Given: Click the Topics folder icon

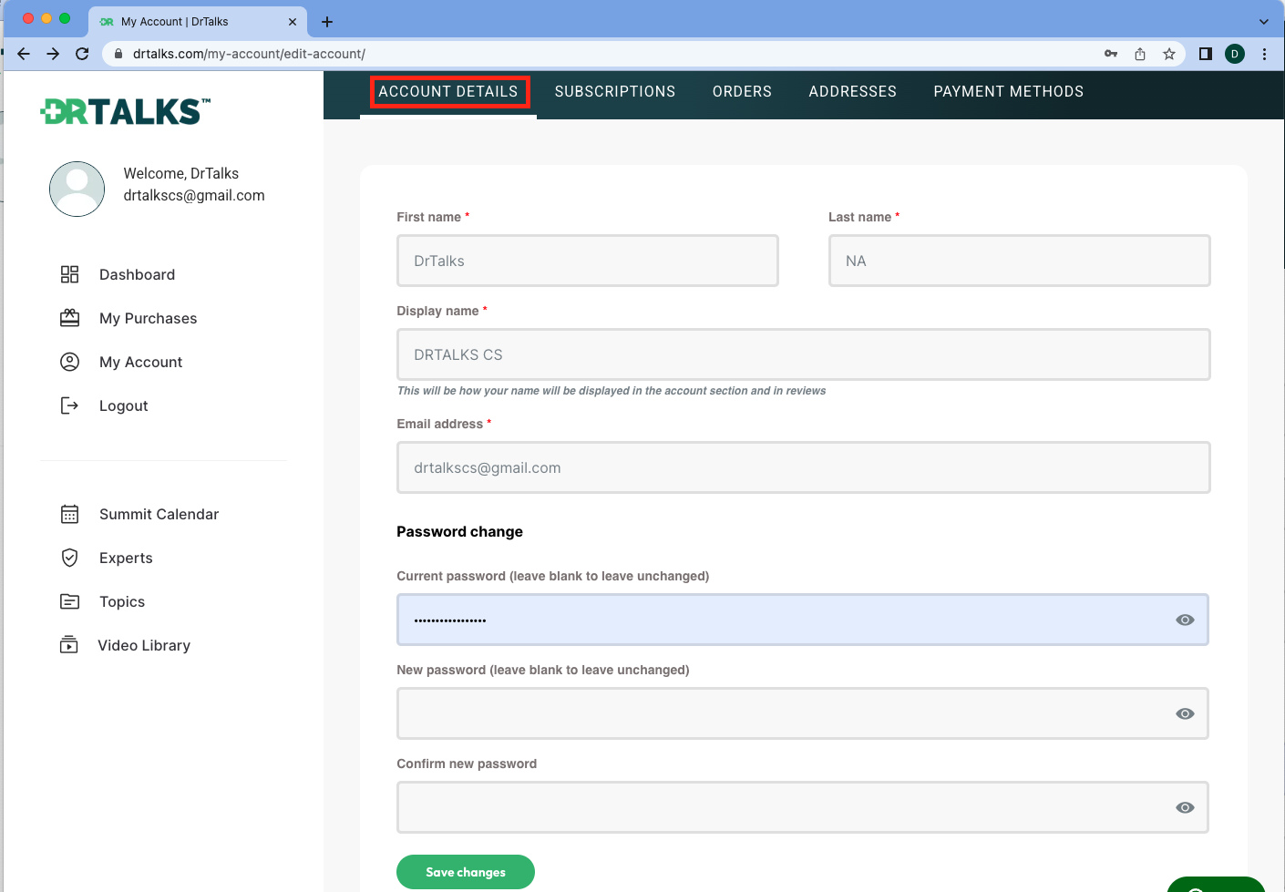Looking at the screenshot, I should coord(69,601).
